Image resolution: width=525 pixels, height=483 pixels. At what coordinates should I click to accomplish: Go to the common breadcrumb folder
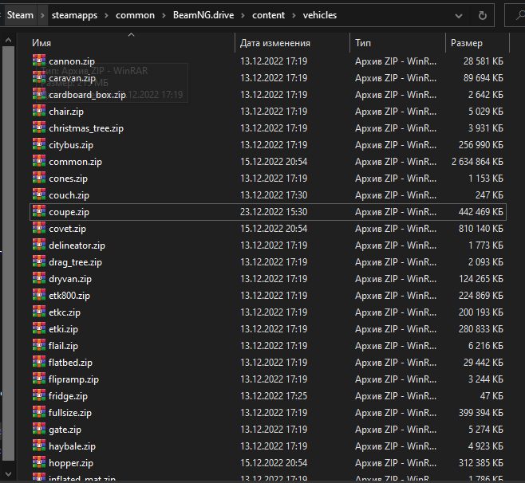pyautogui.click(x=135, y=15)
